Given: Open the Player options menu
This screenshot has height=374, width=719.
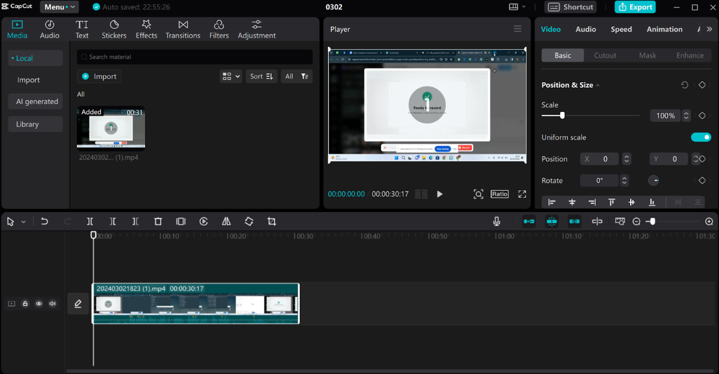Looking at the screenshot, I should [x=517, y=29].
